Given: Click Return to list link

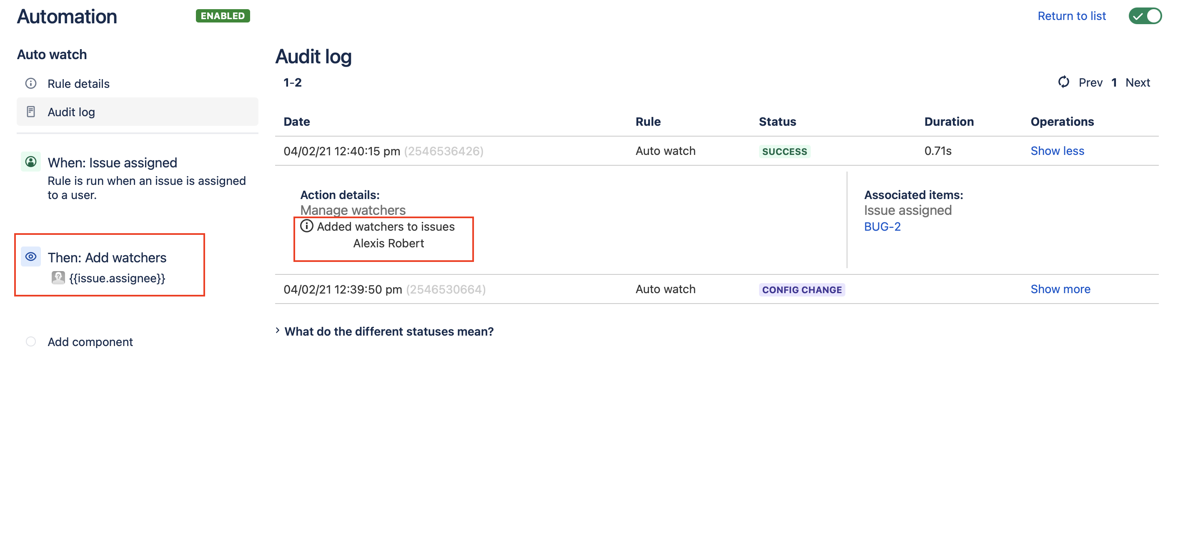Looking at the screenshot, I should click(x=1071, y=16).
